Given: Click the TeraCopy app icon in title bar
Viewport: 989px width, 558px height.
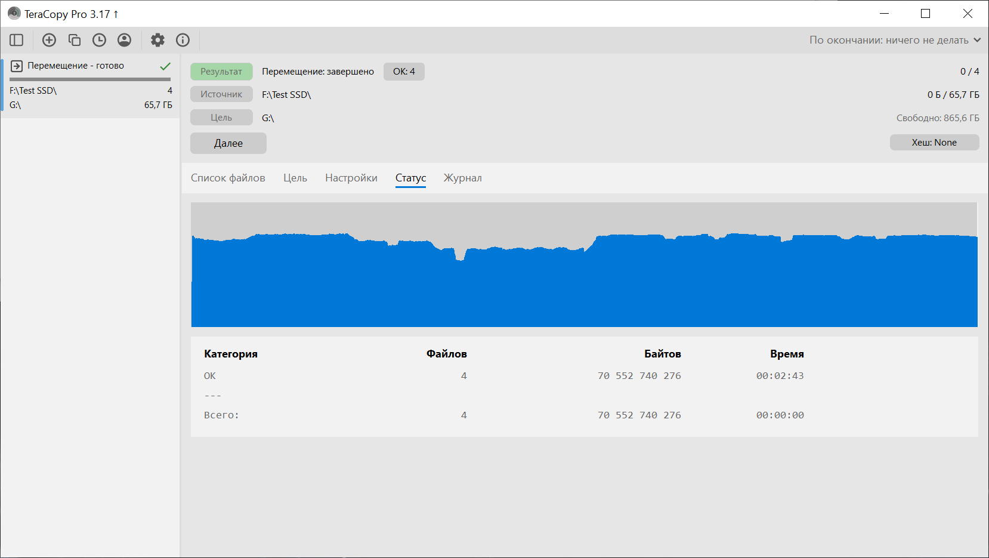Looking at the screenshot, I should [x=14, y=13].
